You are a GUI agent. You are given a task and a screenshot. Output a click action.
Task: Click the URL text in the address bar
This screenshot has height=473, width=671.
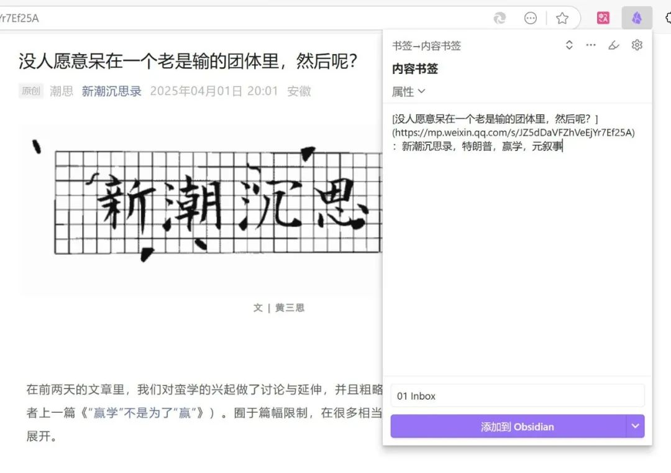point(19,18)
